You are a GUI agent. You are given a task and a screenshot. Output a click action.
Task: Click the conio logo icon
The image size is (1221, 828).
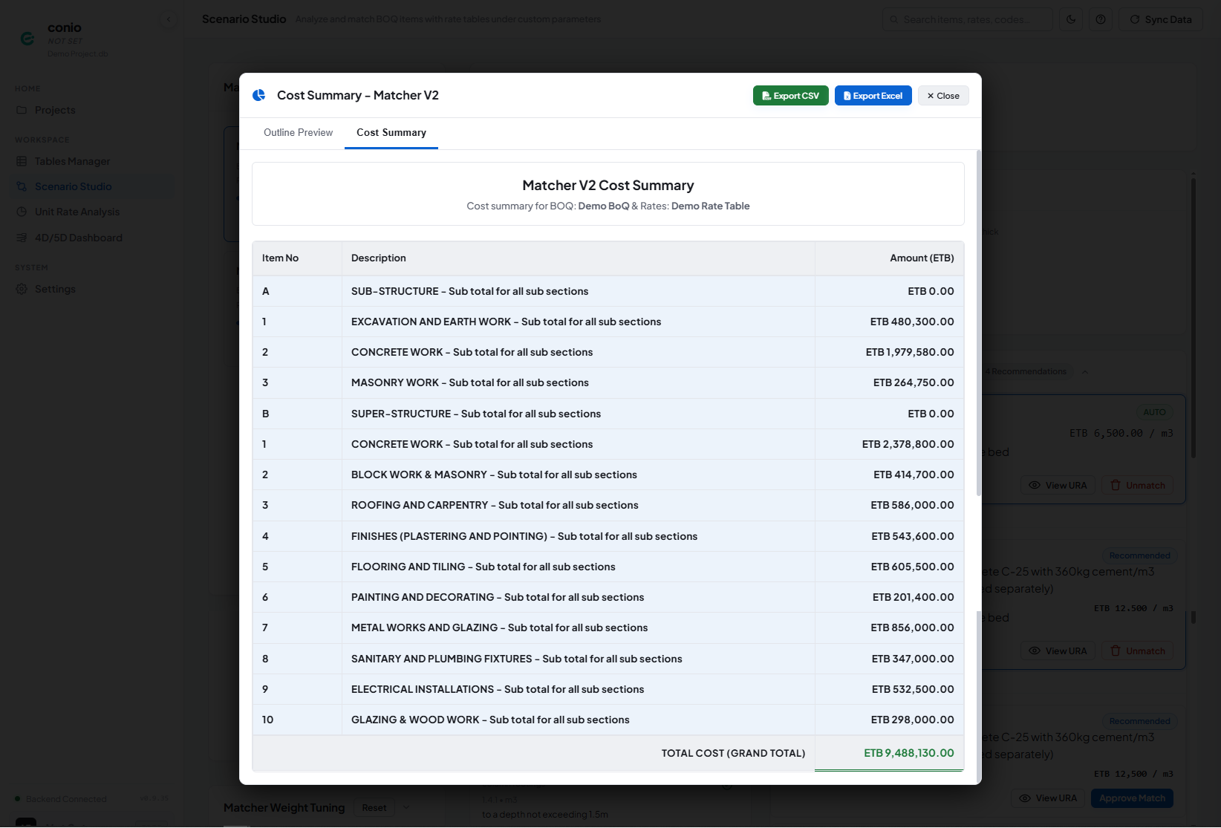(27, 39)
